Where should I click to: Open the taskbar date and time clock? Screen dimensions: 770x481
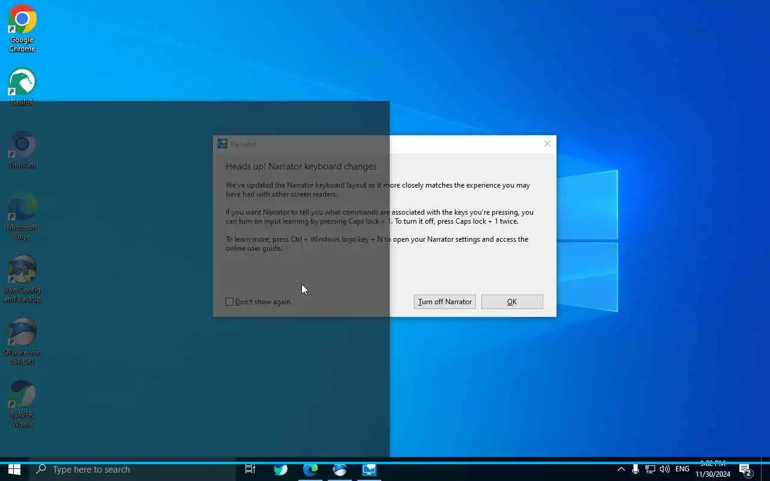[x=713, y=470]
